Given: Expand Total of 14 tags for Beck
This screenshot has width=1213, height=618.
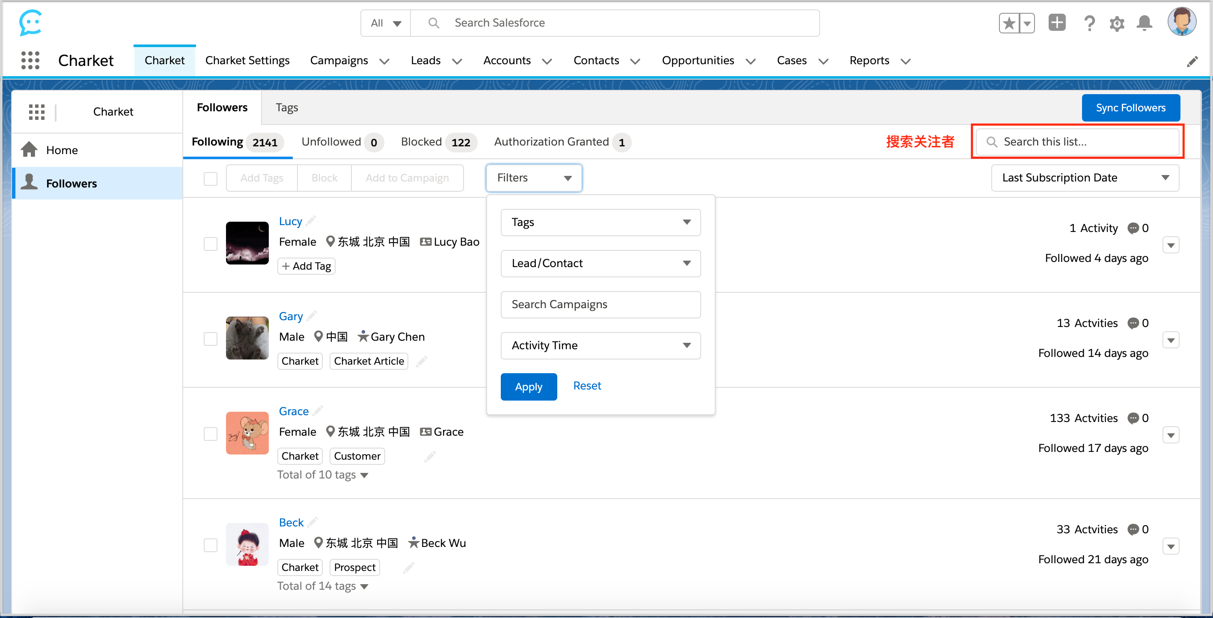Looking at the screenshot, I should [323, 586].
